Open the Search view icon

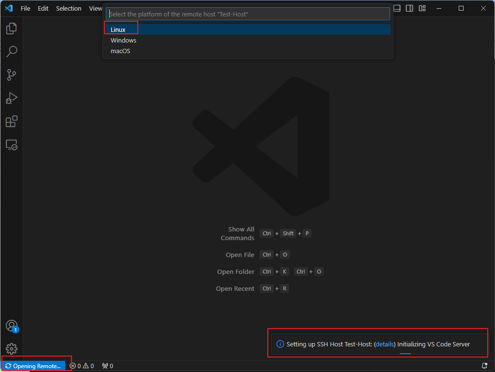point(12,51)
